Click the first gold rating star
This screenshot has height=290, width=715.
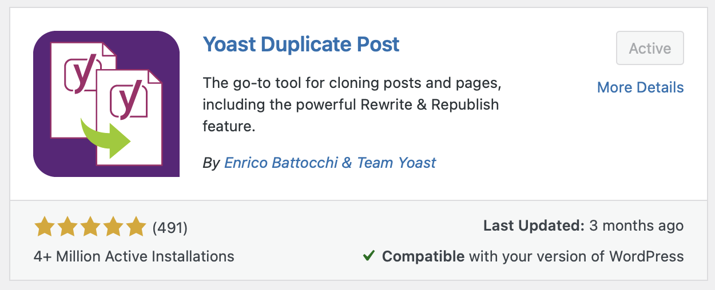[45, 227]
